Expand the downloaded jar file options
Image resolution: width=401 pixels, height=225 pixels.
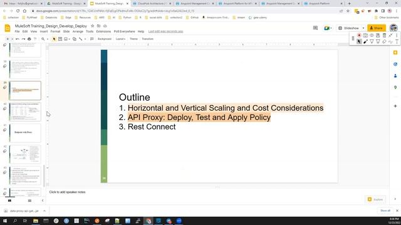point(44,211)
